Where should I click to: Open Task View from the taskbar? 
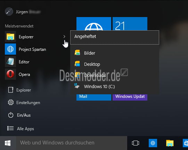(x=136, y=143)
